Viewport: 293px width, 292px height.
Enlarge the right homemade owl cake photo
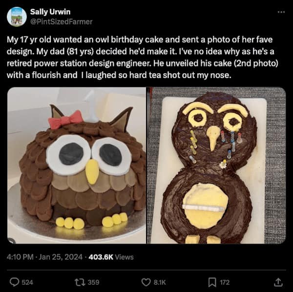[x=216, y=165]
